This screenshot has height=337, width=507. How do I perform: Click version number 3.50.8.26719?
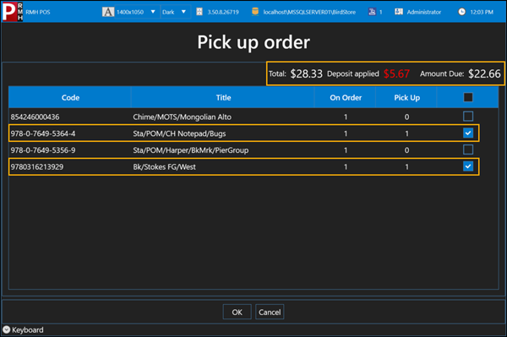coord(223,12)
